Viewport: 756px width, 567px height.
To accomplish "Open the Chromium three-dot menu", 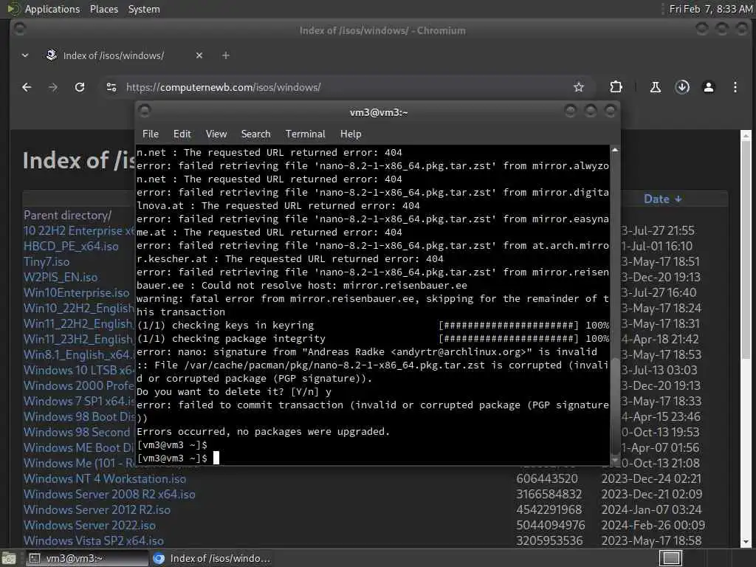I will 735,87.
